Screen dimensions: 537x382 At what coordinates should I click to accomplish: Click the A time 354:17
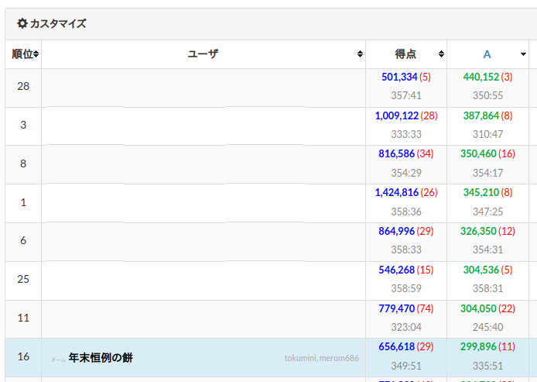pos(487,173)
